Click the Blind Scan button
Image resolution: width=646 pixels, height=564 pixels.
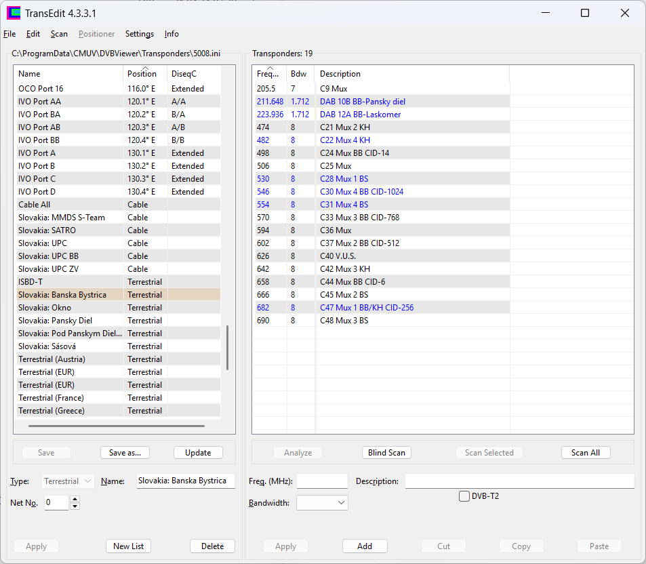[386, 453]
